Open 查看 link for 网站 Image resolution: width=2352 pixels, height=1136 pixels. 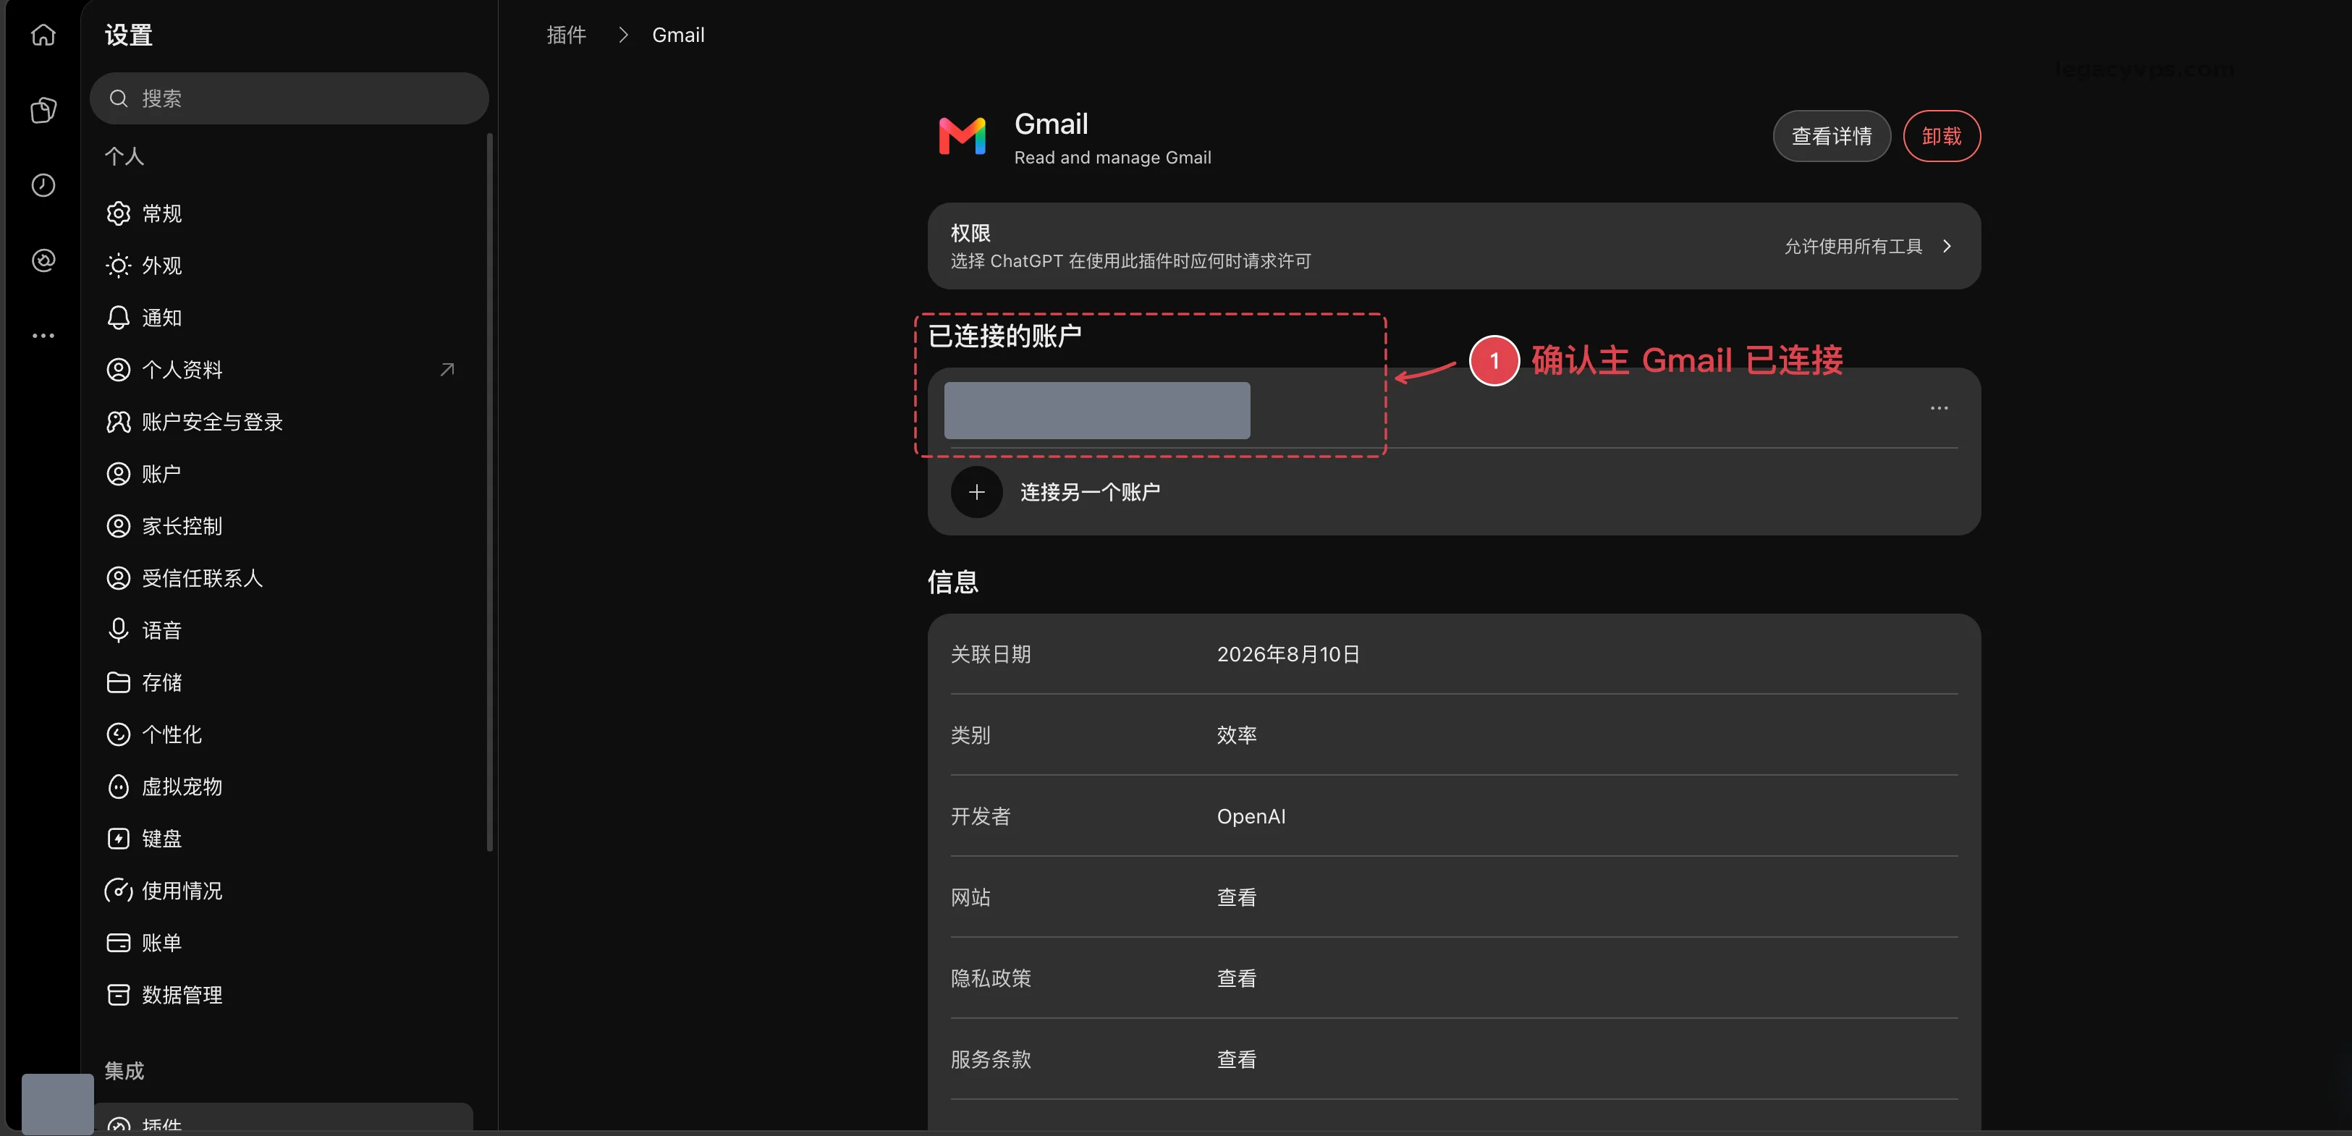[1236, 898]
